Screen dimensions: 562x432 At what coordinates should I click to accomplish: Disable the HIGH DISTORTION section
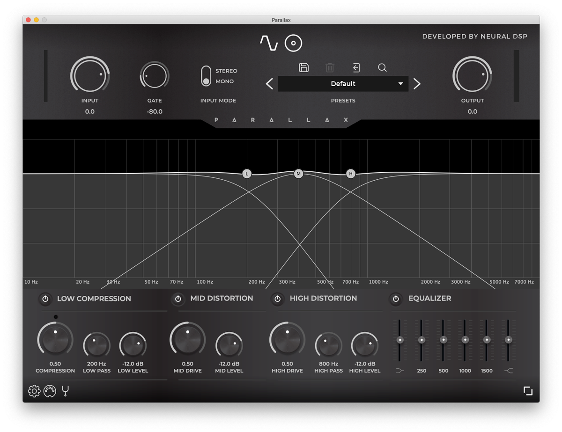click(278, 299)
